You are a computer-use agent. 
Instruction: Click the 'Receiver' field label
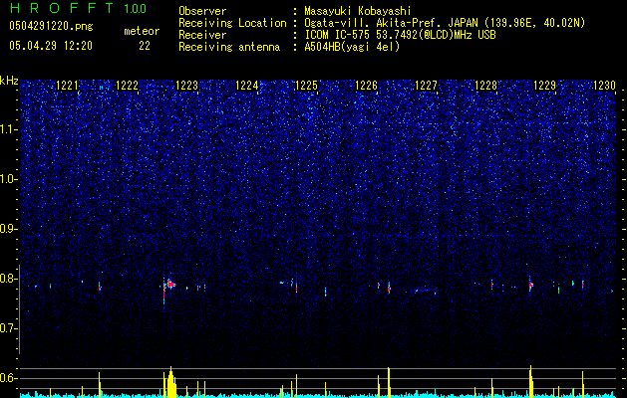click(202, 35)
